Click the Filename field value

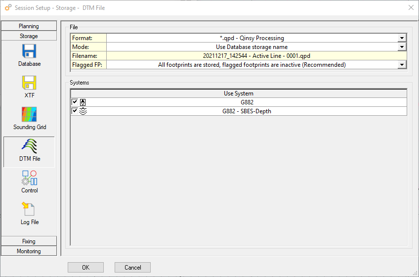(256, 56)
